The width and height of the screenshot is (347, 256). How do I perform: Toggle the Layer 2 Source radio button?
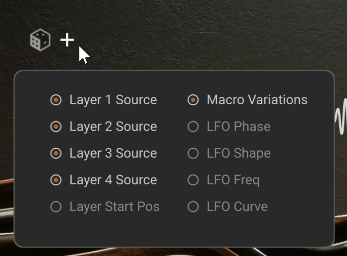coord(56,127)
